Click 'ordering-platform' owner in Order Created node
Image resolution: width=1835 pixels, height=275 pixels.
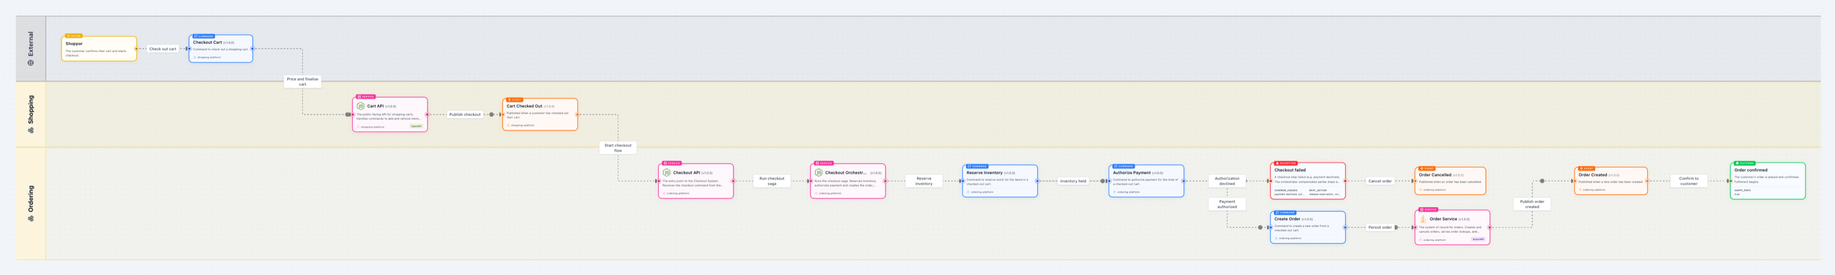tap(1594, 190)
